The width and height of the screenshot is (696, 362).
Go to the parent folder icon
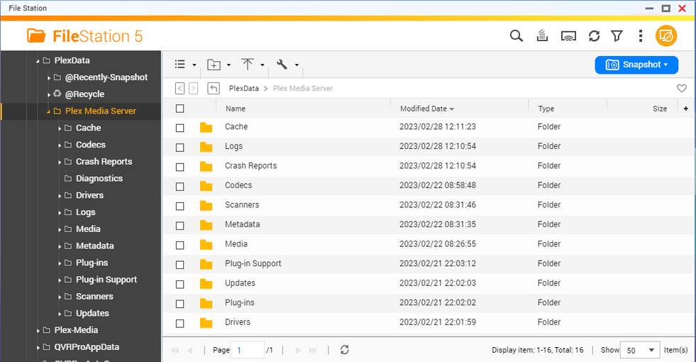(214, 89)
